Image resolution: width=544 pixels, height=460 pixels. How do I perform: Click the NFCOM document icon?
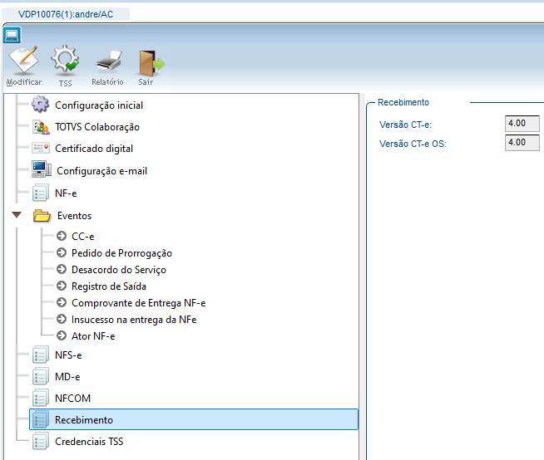40,398
